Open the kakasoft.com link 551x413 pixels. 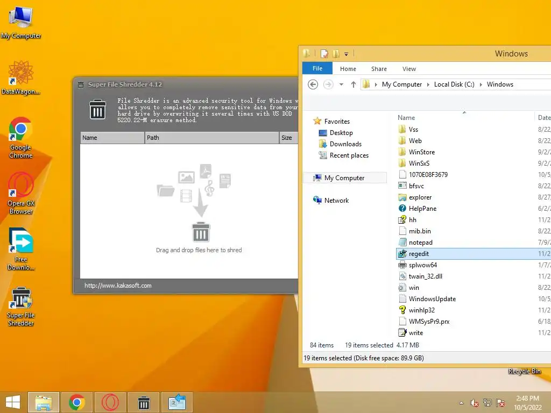[118, 286]
